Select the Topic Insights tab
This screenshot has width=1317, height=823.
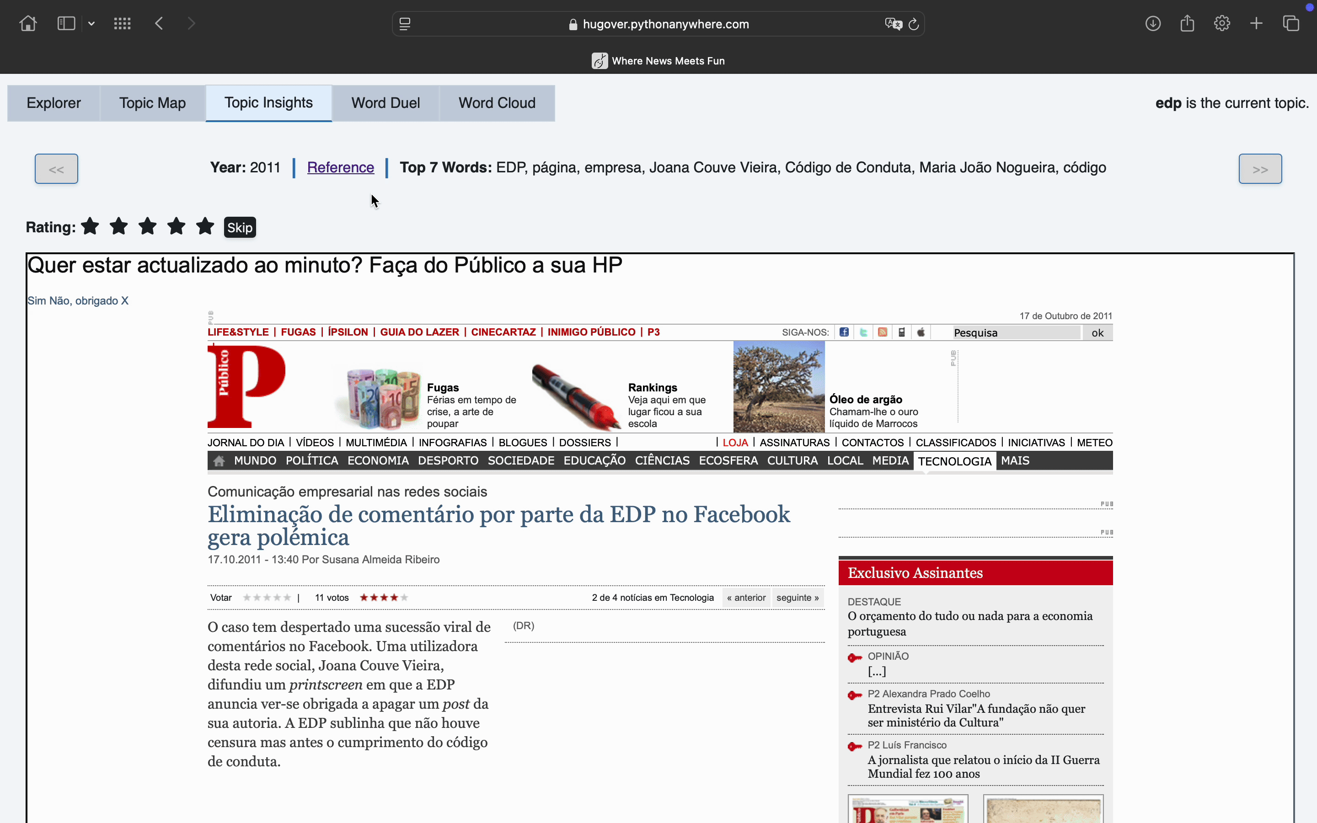(268, 103)
